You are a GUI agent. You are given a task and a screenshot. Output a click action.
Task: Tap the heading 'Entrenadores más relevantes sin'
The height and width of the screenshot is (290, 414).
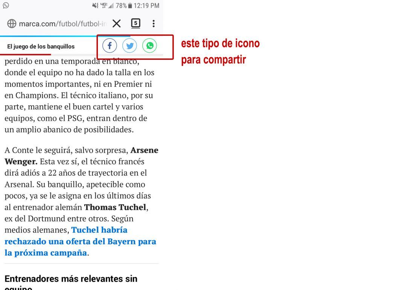pyautogui.click(x=71, y=279)
